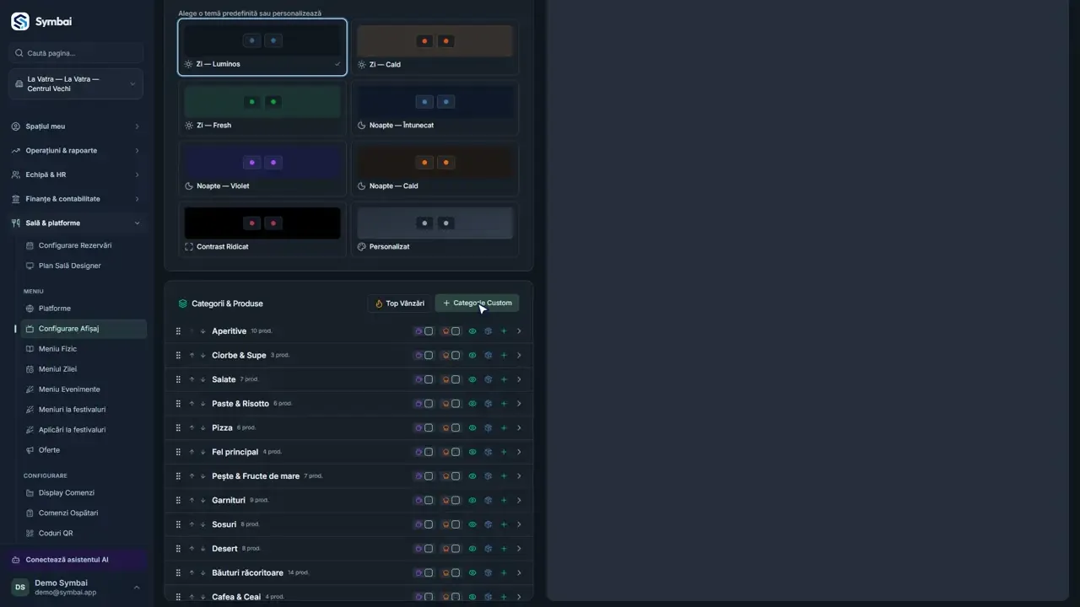Hide the Aperitive category with eye icon
This screenshot has width=1080, height=607.
(472, 331)
